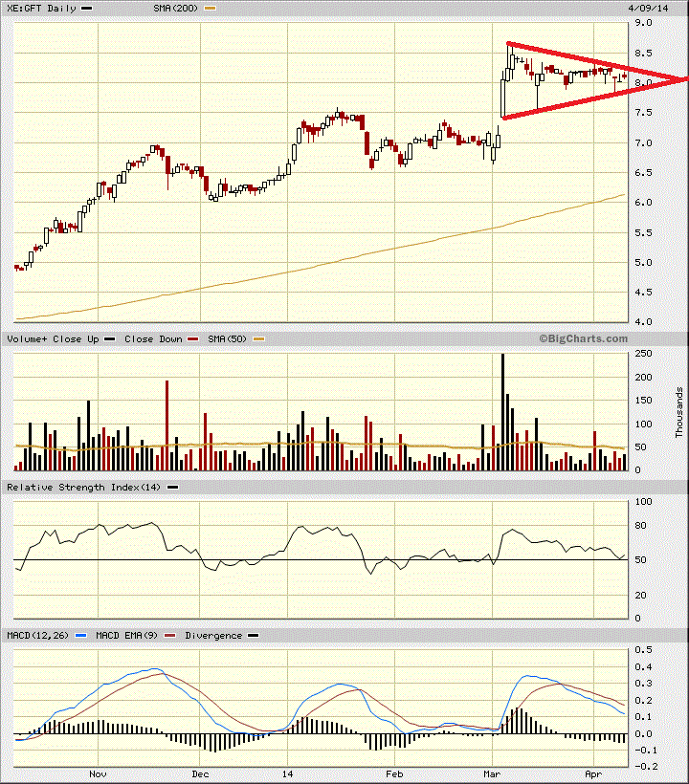Image resolution: width=689 pixels, height=784 pixels.
Task: Click the black swatch after Divergence
Action: pyautogui.click(x=254, y=636)
